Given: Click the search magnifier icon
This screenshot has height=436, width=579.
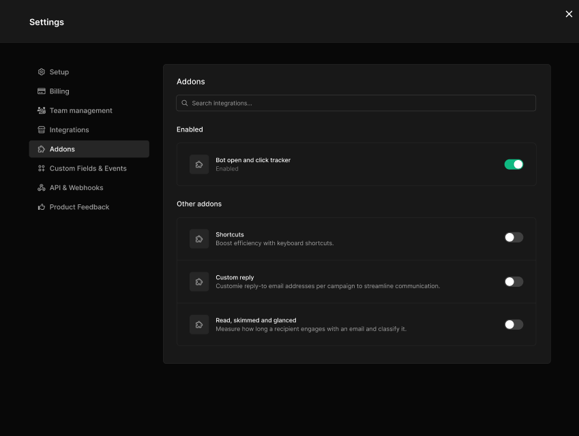Looking at the screenshot, I should (184, 103).
